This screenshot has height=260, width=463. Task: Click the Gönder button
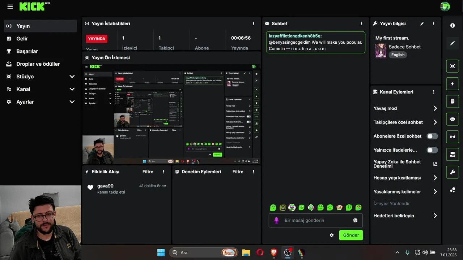[351, 235]
